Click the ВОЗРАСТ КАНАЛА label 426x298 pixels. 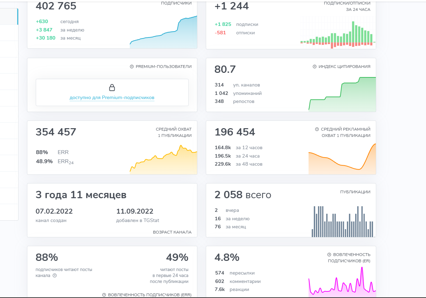[x=172, y=232]
